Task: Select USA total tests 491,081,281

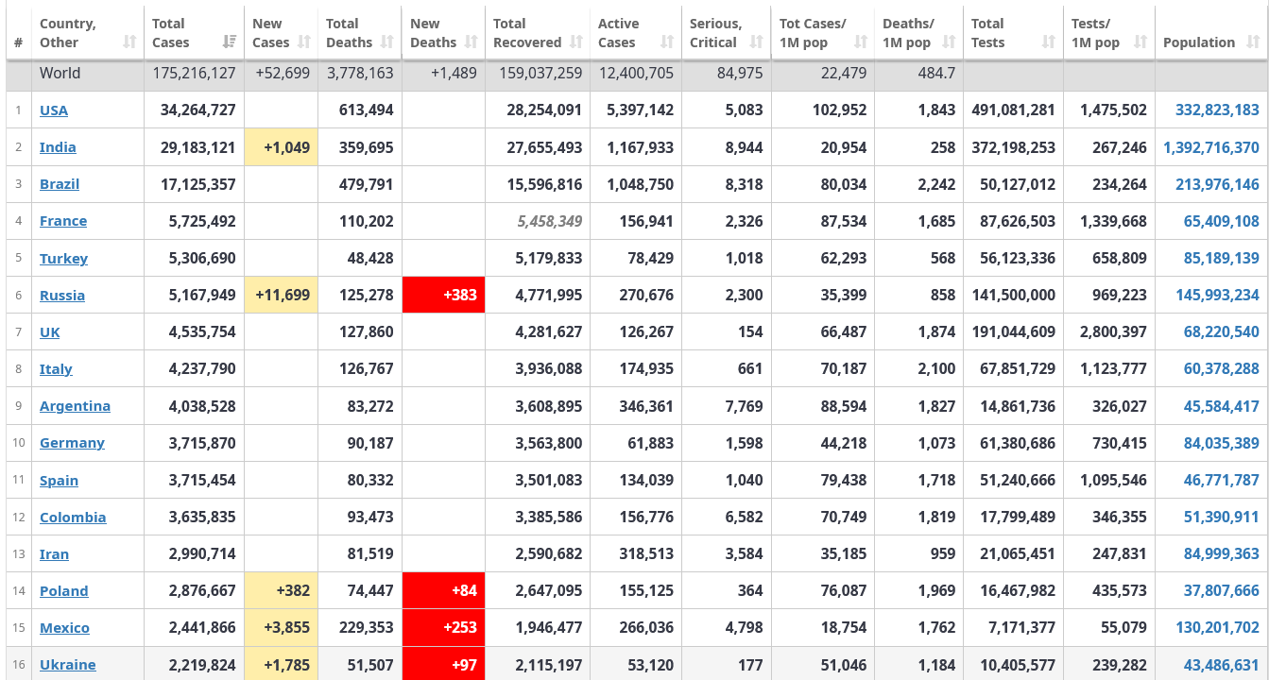Action: pos(1013,110)
